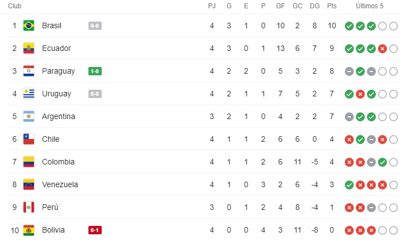Open Uruguay's gray 0-0 score badge
404x242 pixels.
coord(95,94)
